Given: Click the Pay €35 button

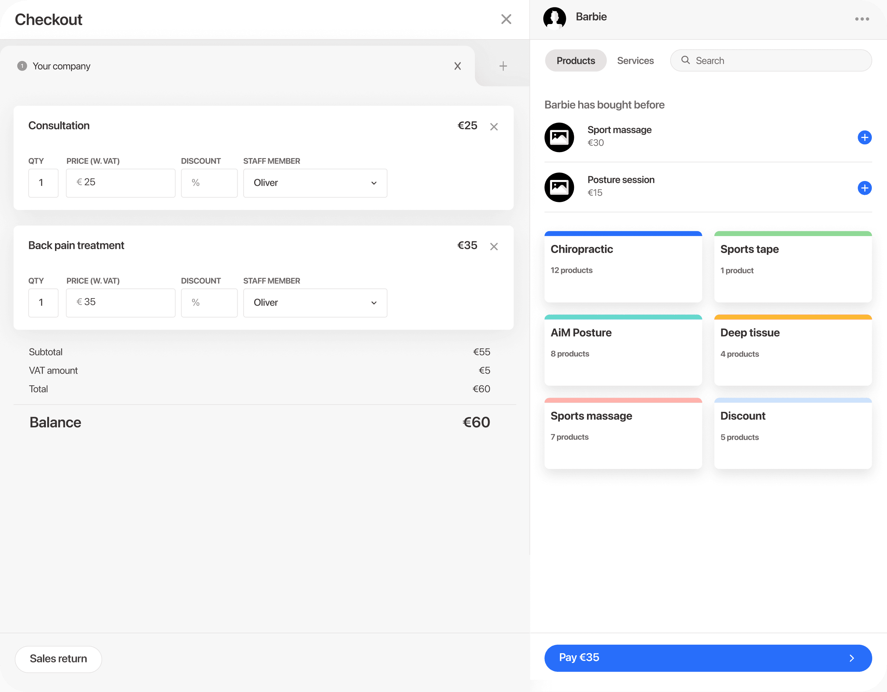Looking at the screenshot, I should click(x=708, y=658).
